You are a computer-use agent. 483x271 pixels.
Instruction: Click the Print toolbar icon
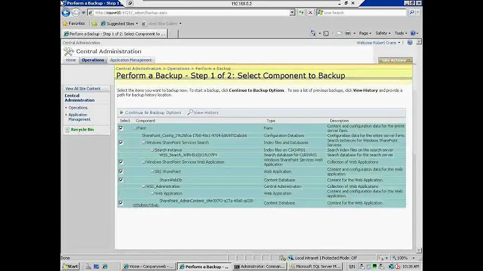[x=347, y=34]
